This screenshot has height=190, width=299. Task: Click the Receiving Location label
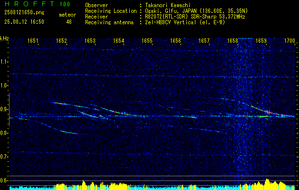point(111,11)
